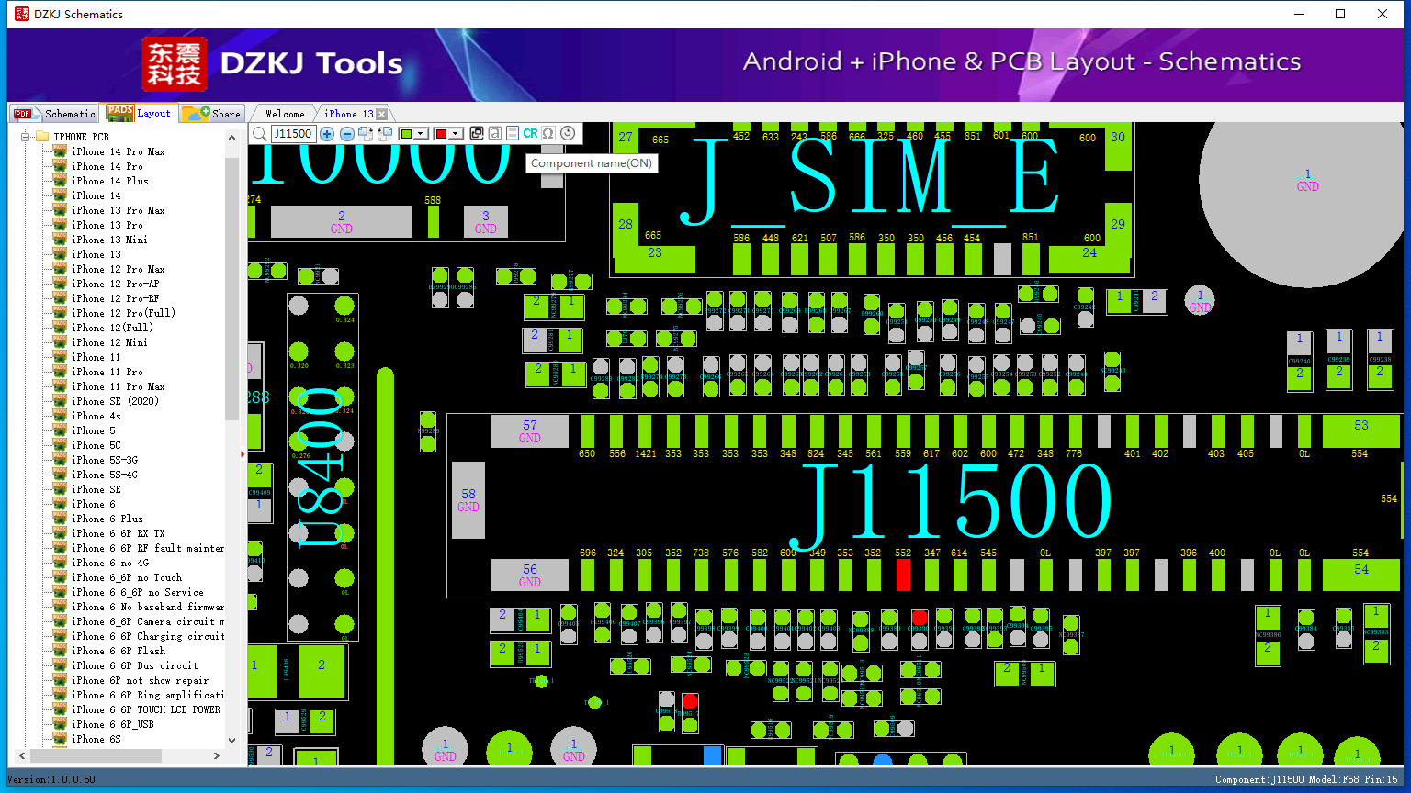Toggle the omega symbol toolbar icon
Image resolution: width=1411 pixels, height=793 pixels.
click(548, 134)
